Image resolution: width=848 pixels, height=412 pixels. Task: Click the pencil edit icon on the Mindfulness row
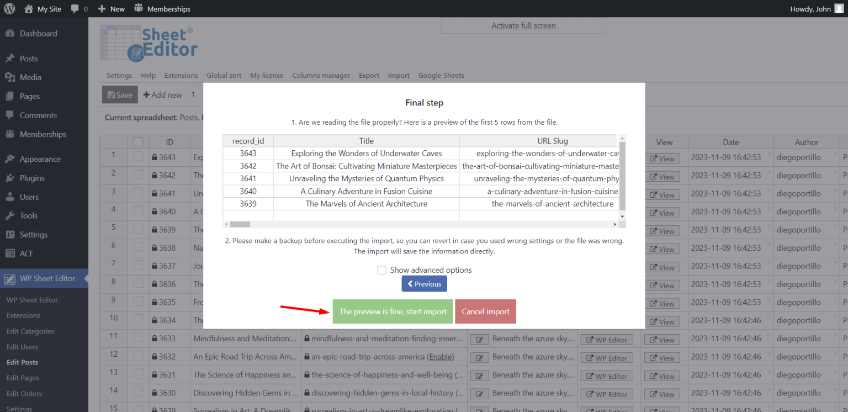pyautogui.click(x=479, y=339)
